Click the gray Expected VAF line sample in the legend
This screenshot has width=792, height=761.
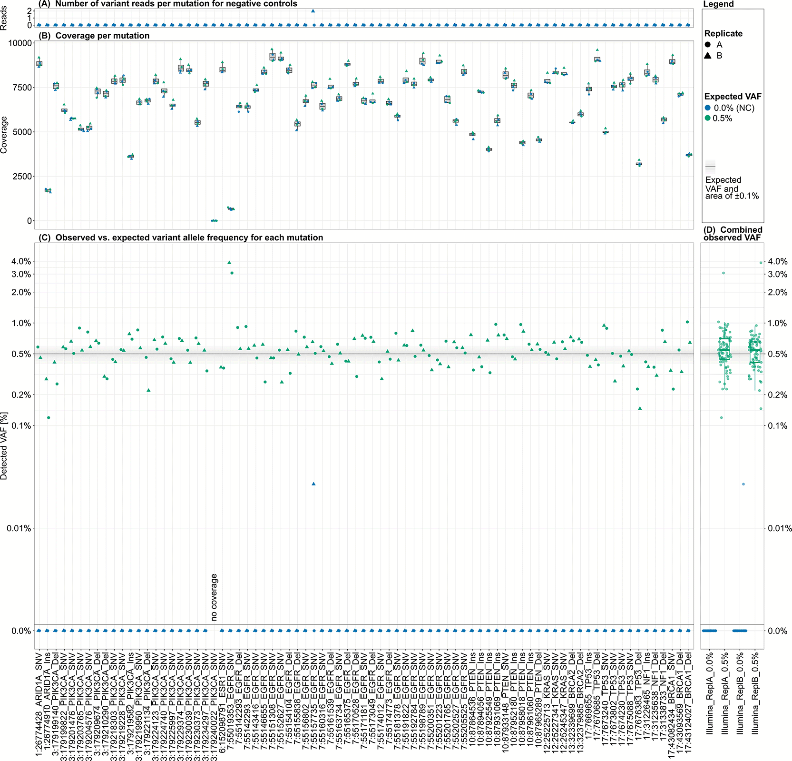click(x=710, y=167)
